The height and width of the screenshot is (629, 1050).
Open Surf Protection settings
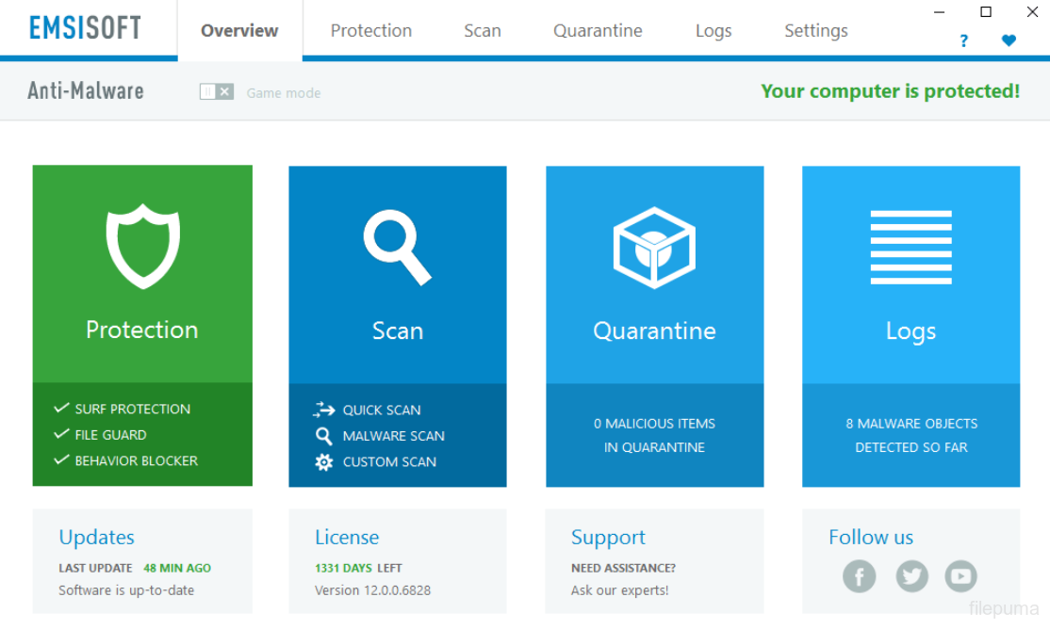pyautogui.click(x=132, y=409)
